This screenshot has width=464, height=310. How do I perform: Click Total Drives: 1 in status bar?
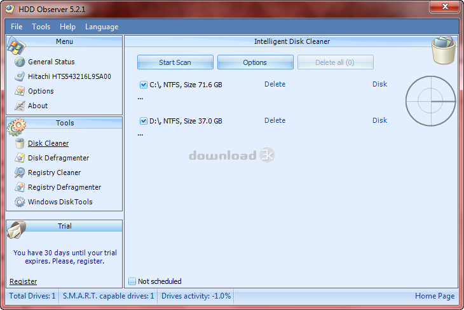click(x=32, y=296)
